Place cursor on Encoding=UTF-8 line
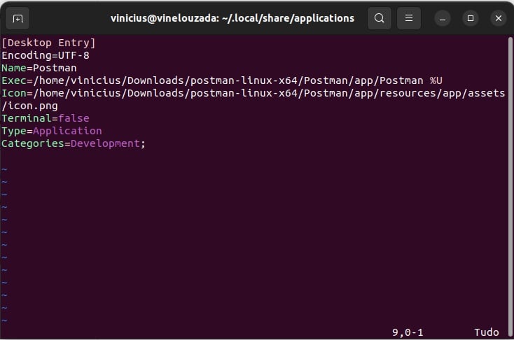Viewport: 514px width, 340px height. click(x=46, y=55)
